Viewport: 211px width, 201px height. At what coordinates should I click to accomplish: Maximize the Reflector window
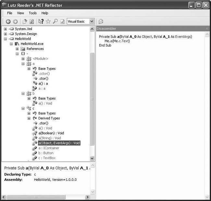click(x=199, y=5)
